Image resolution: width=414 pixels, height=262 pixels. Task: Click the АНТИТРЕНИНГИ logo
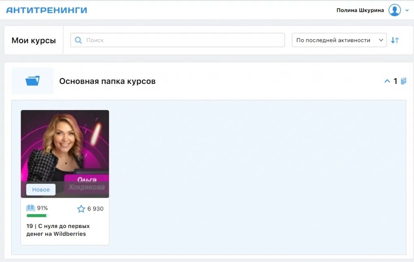pos(46,10)
